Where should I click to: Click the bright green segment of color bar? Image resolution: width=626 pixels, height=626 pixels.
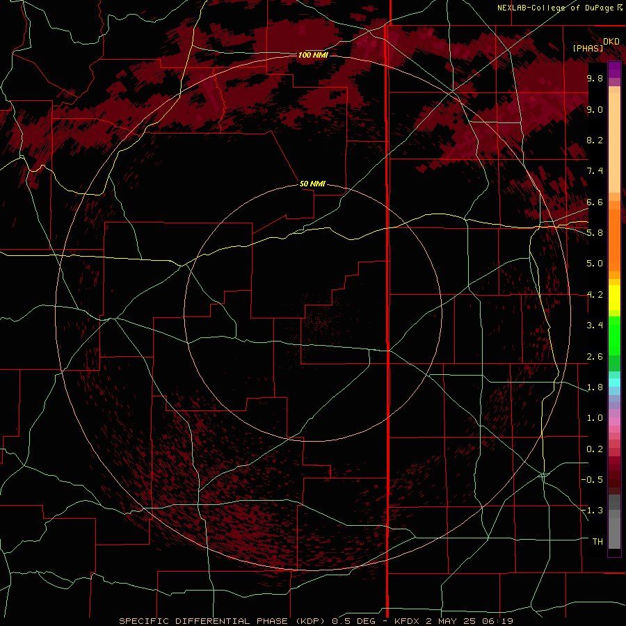(614, 335)
